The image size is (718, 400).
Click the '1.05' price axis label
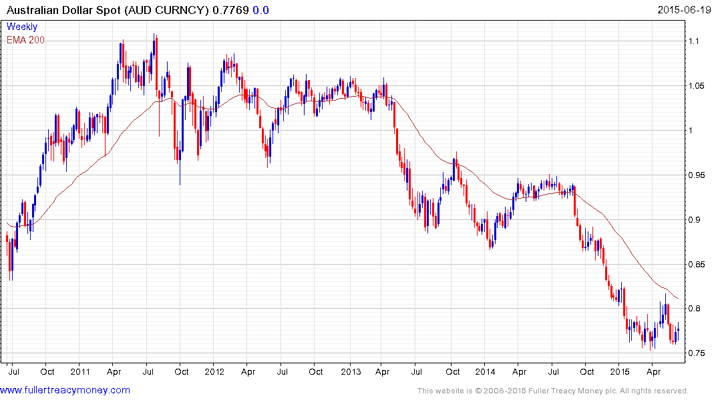coord(696,86)
